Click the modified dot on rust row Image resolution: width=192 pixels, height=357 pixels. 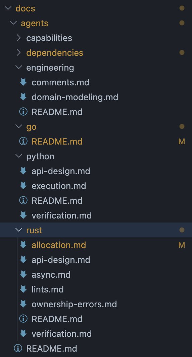click(182, 230)
